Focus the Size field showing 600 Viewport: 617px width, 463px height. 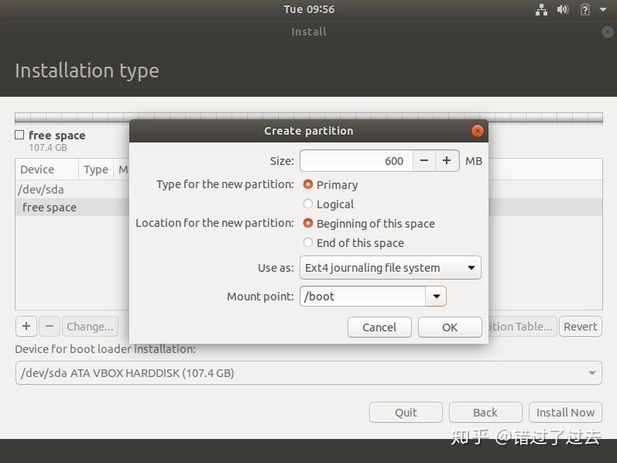pyautogui.click(x=356, y=160)
